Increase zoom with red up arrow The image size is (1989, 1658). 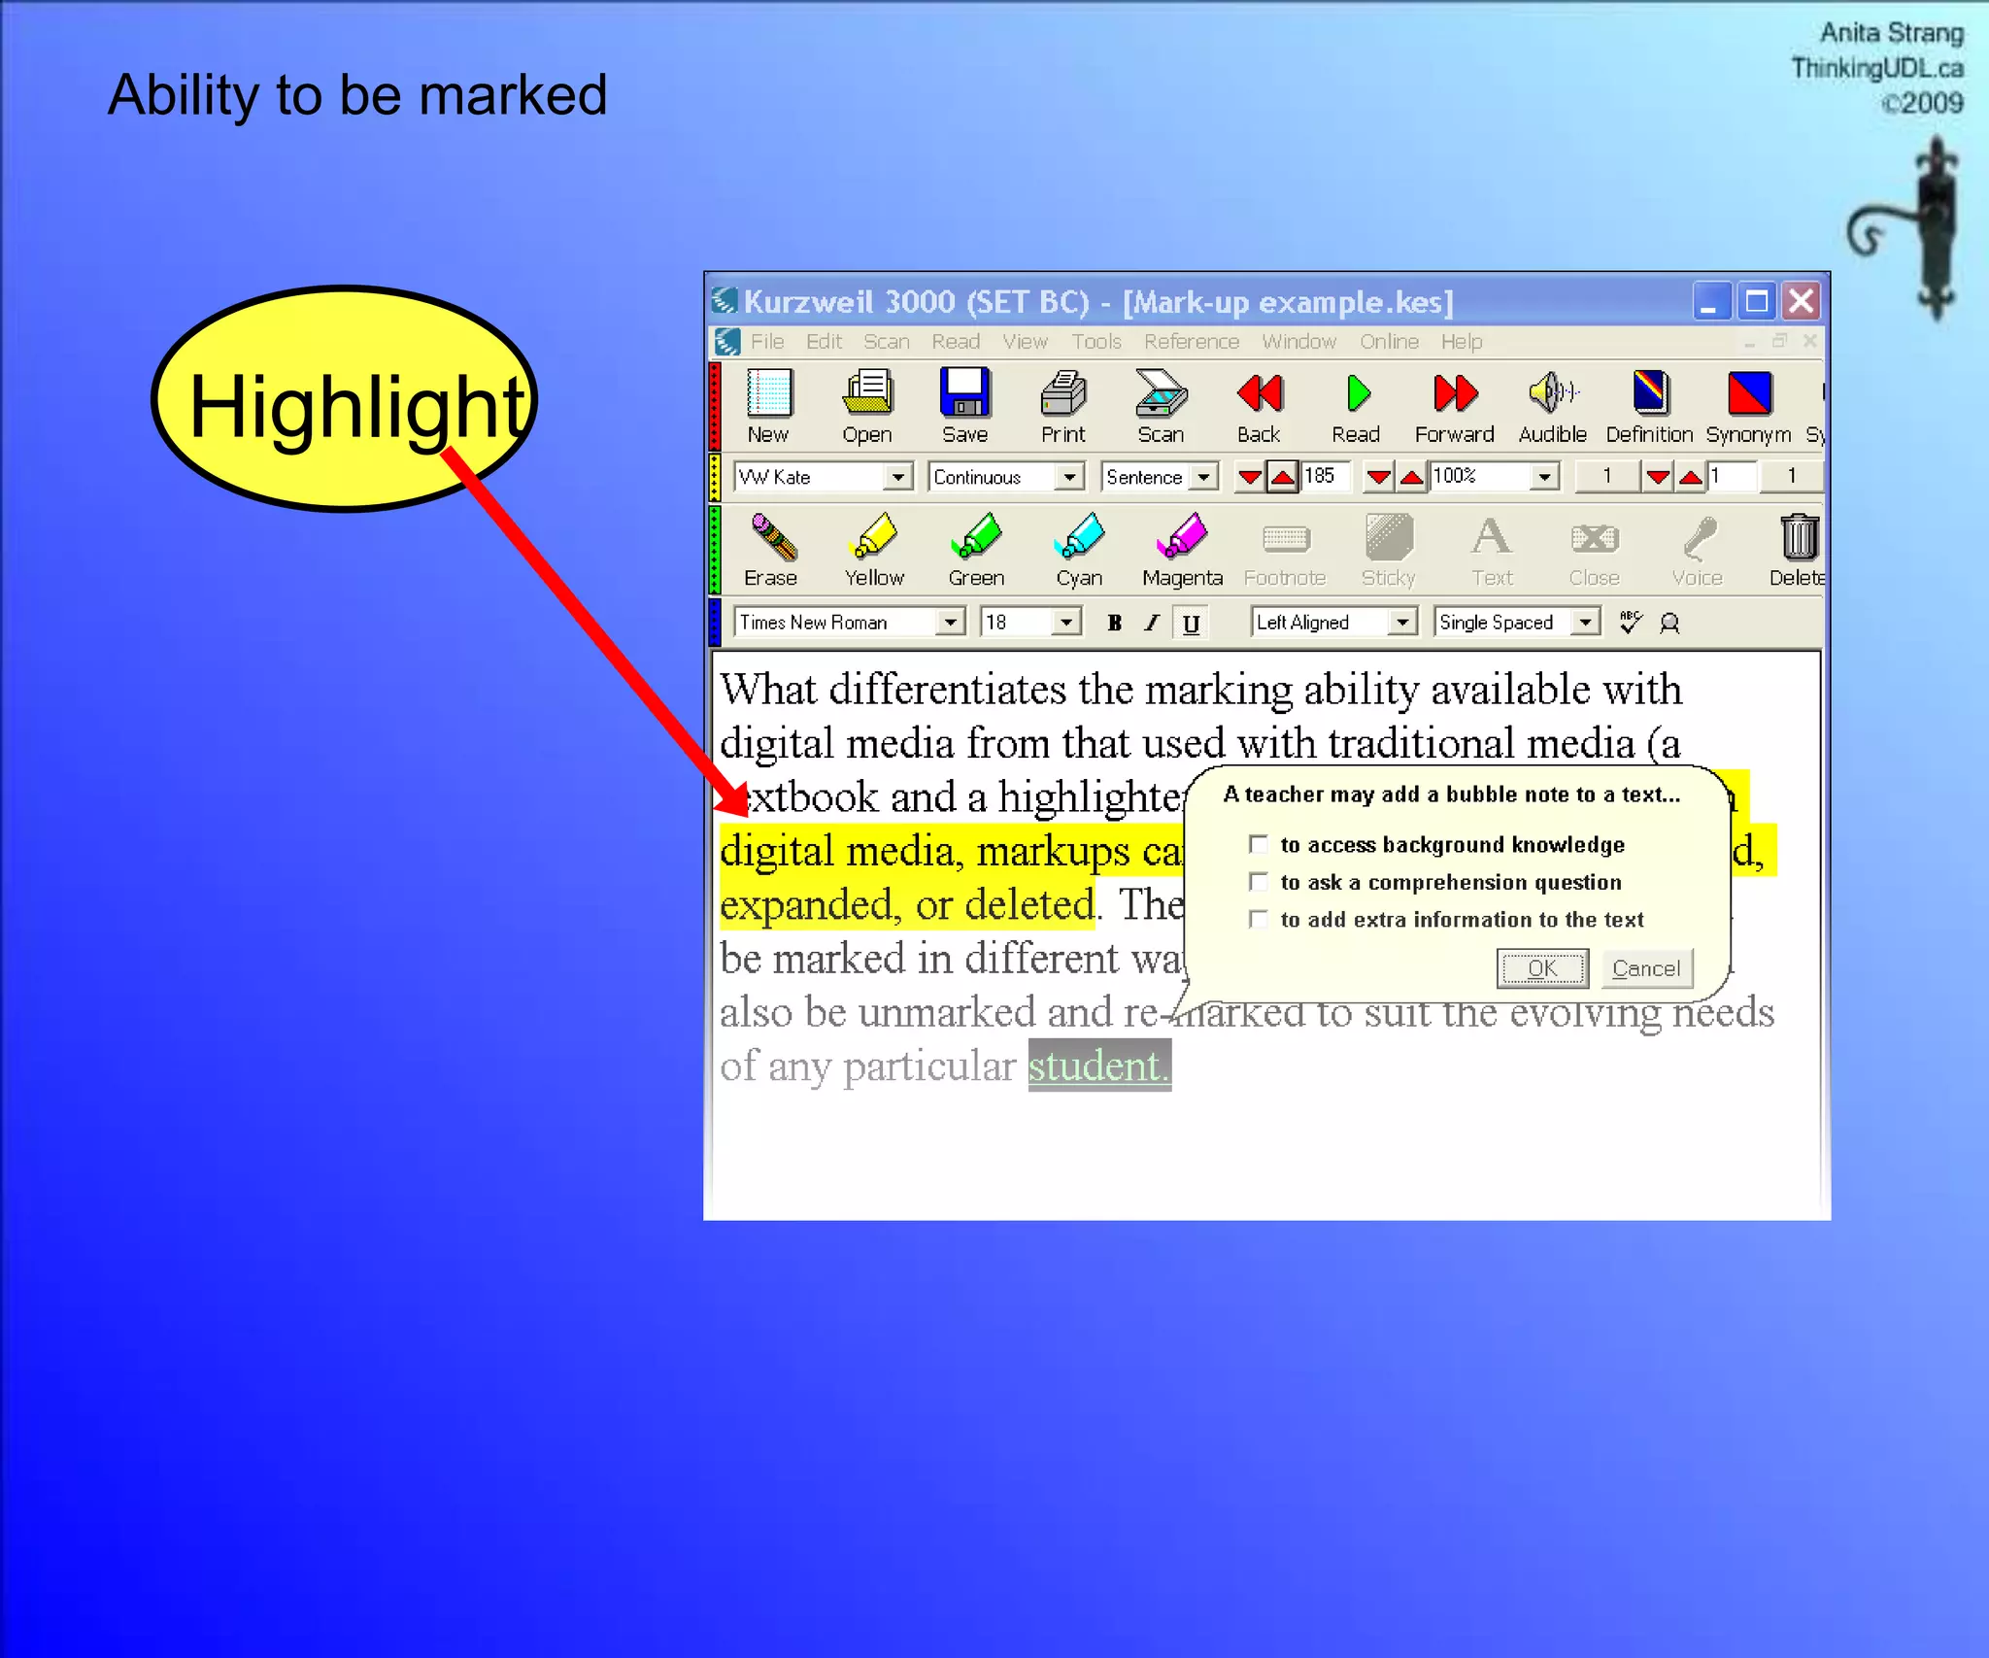pos(1411,477)
